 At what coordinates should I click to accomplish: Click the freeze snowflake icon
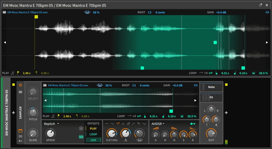tap(81, 129)
